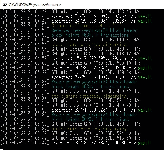Click the 'accepted: 25/27 (92.59%)' line

click(76, 58)
